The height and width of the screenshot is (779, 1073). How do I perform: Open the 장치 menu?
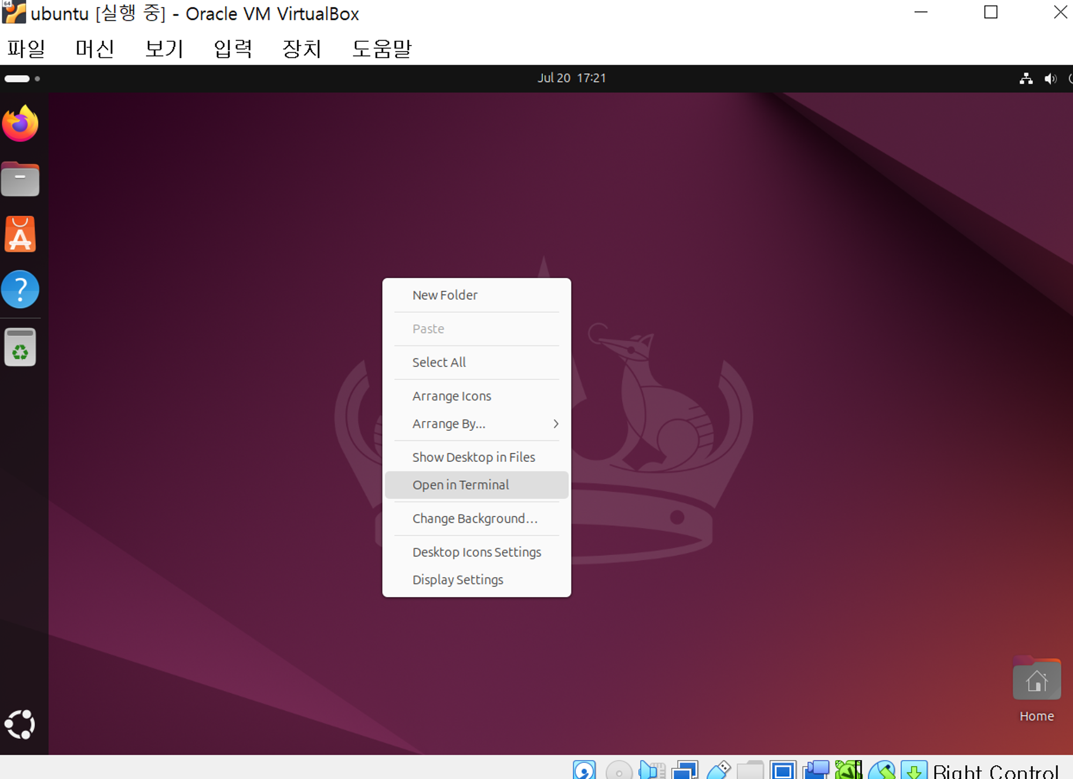pos(302,49)
